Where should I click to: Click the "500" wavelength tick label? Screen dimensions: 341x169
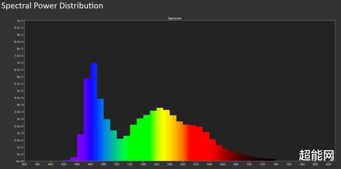pyautogui.click(x=117, y=164)
